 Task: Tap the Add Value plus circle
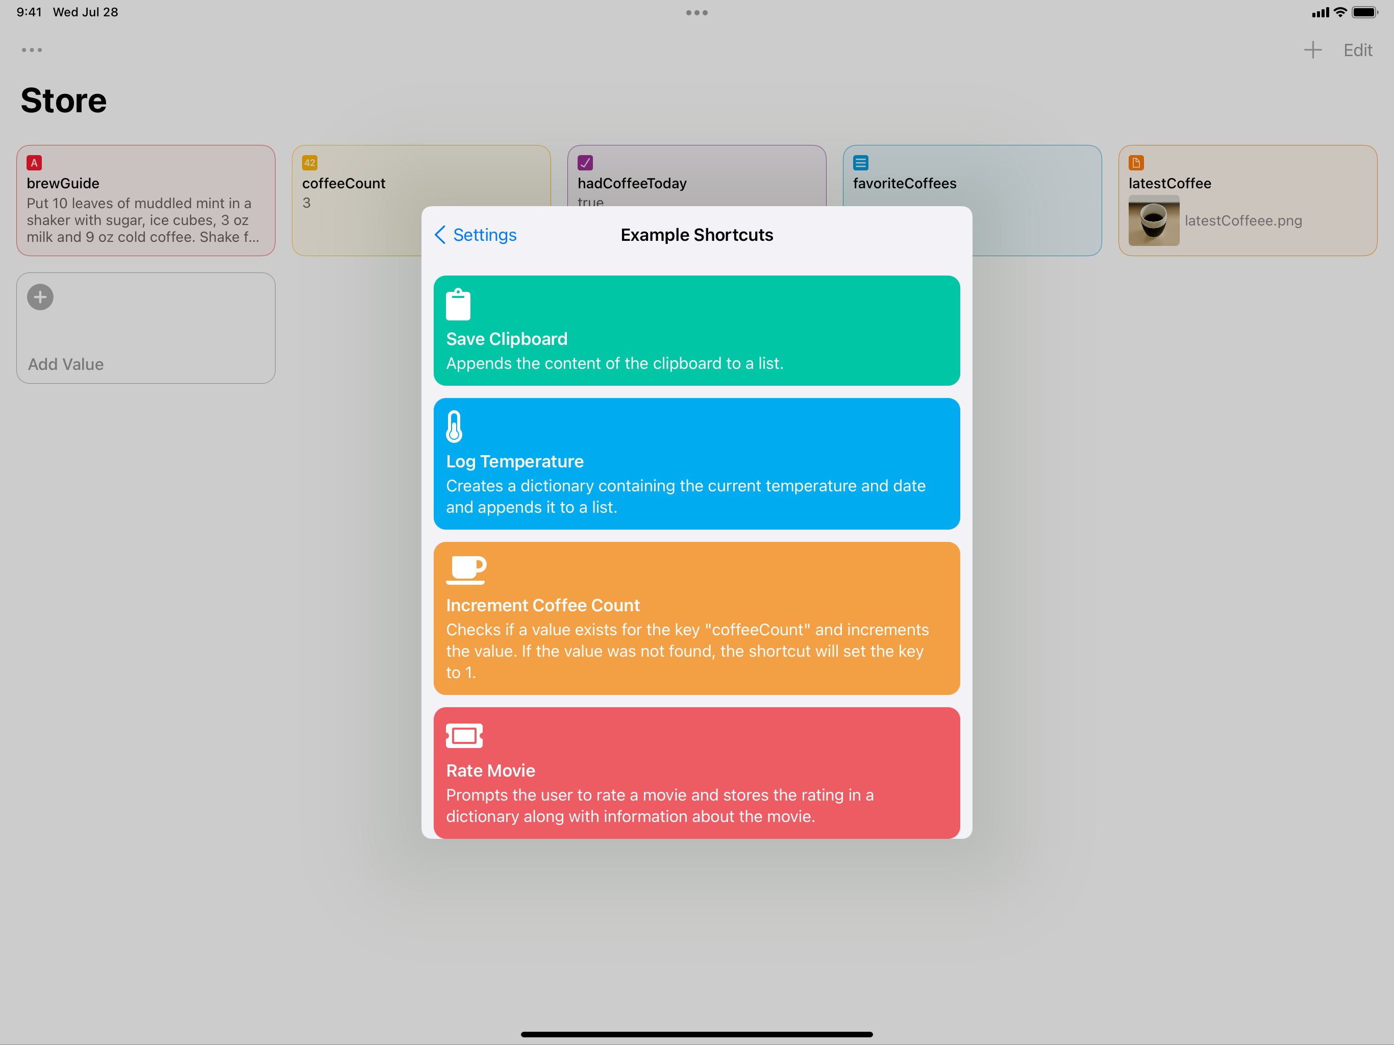point(40,297)
